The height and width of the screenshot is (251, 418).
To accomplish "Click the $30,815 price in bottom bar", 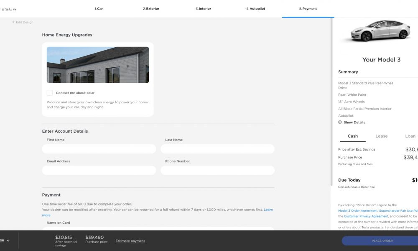I will pos(64,237).
